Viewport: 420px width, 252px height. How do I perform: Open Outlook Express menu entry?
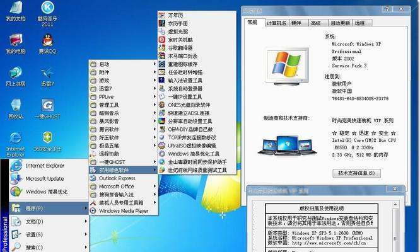pyautogui.click(x=123, y=178)
